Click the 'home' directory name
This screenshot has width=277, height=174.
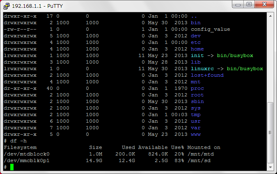(x=197, y=49)
